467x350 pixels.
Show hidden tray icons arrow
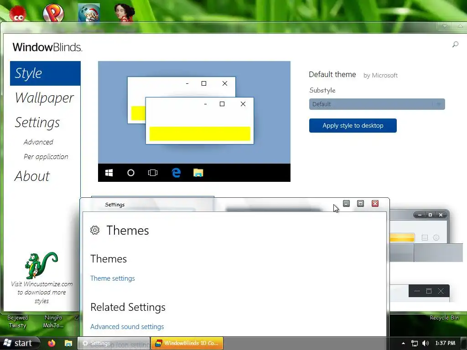(x=403, y=343)
